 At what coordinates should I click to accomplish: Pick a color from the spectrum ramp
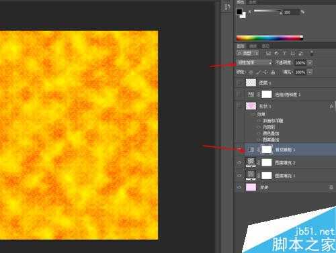click(269, 38)
